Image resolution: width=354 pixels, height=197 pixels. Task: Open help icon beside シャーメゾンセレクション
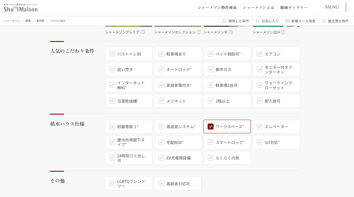199,32
